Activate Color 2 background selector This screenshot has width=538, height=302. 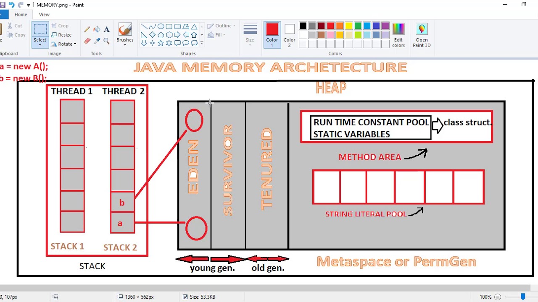tap(289, 35)
